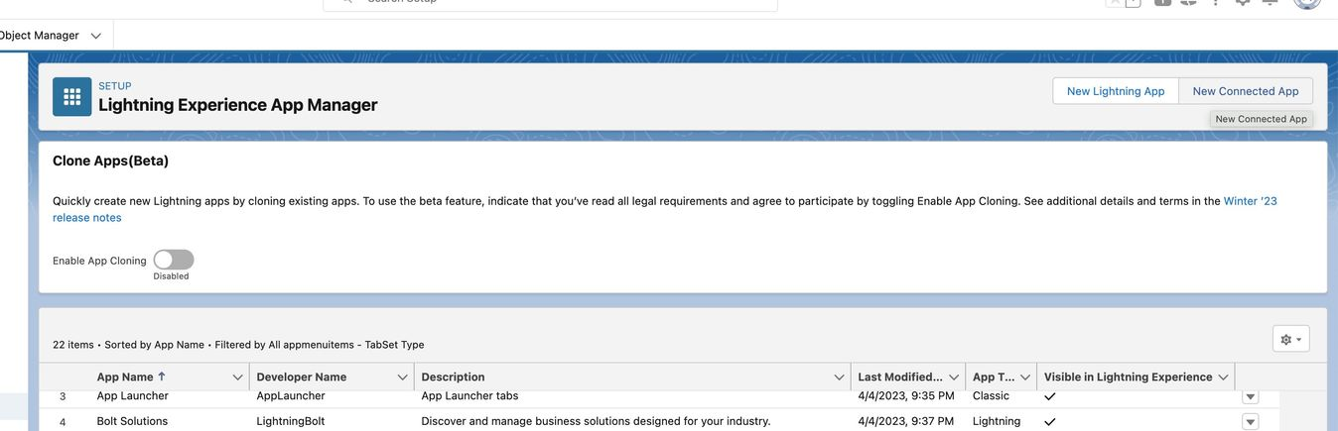Click the App Manager grid icon in header
This screenshot has width=1338, height=431.
tap(71, 96)
